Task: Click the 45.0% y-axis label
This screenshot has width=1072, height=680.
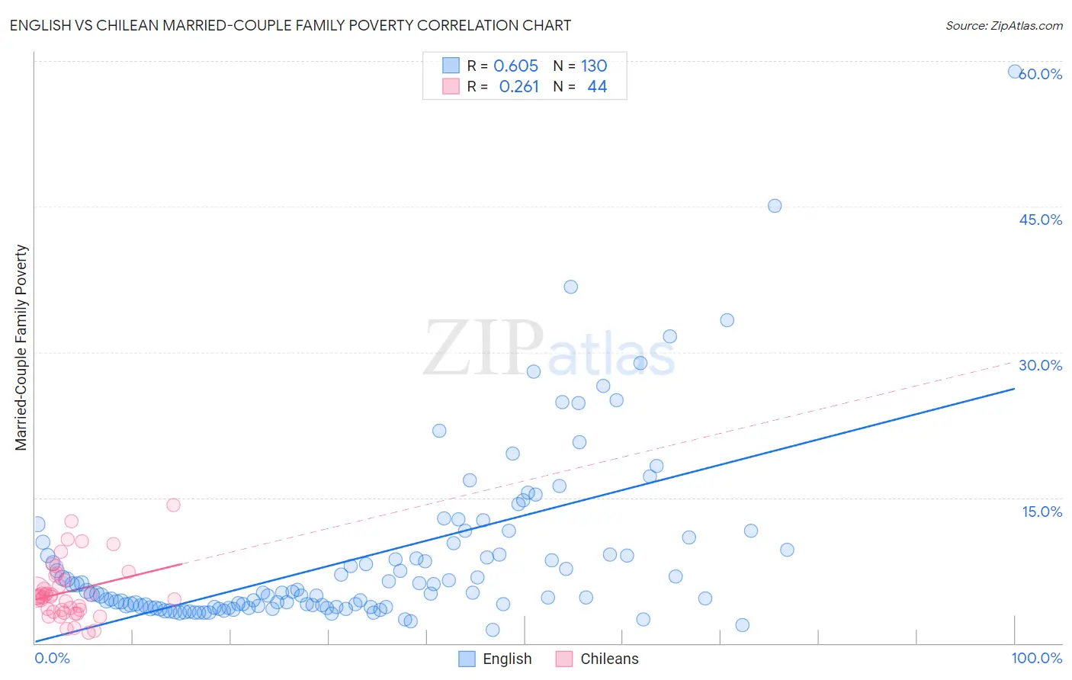Action: tap(1041, 220)
